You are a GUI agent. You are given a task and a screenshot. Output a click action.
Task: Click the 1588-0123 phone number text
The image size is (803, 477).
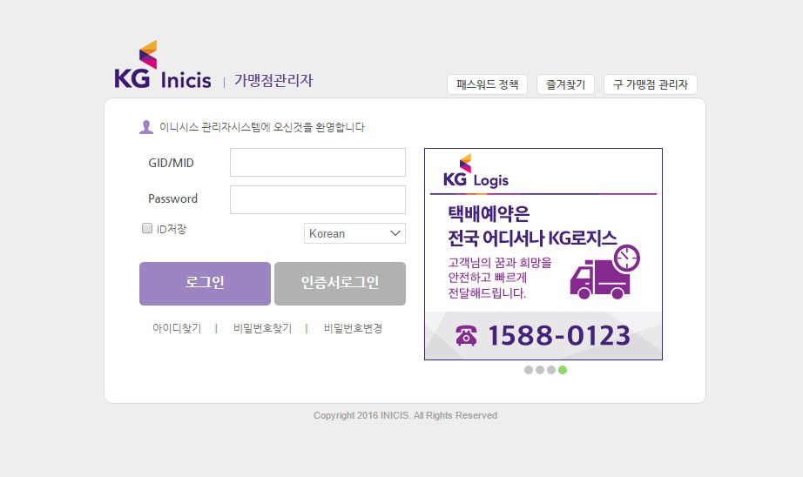pyautogui.click(x=559, y=336)
